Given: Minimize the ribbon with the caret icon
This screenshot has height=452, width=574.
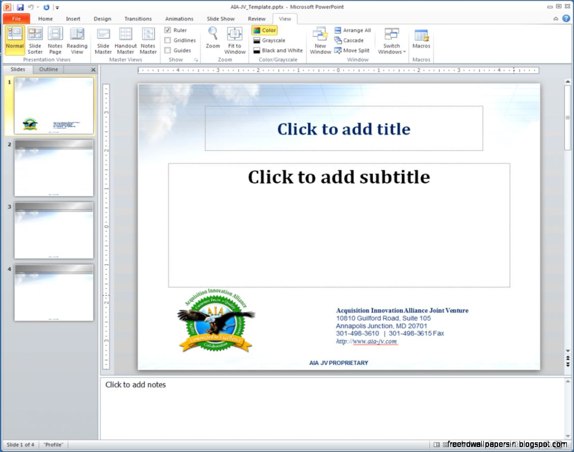Looking at the screenshot, I should click(556, 18).
